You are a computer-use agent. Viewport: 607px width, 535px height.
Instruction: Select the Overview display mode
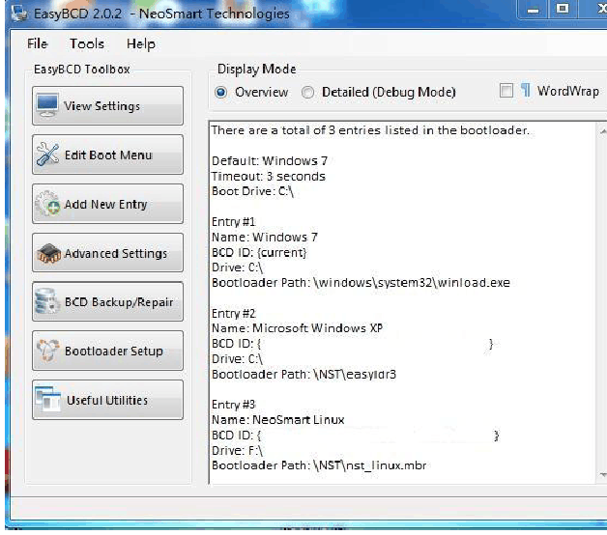pyautogui.click(x=221, y=92)
